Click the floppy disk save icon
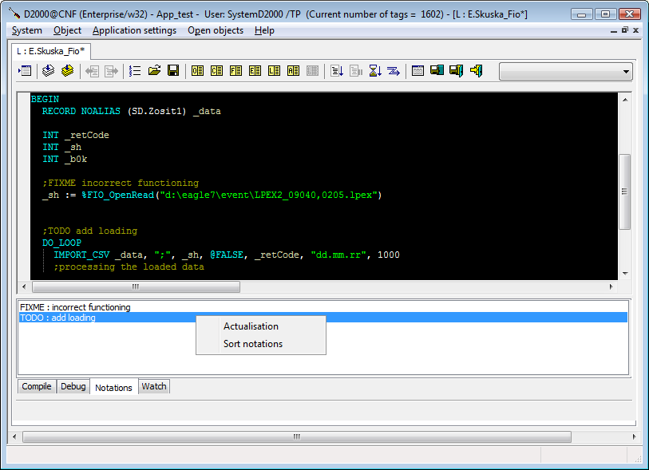 pos(172,71)
